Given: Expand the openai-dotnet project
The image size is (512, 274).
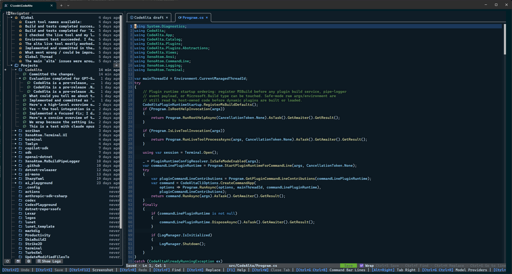Looking at the screenshot, I should point(16,157).
